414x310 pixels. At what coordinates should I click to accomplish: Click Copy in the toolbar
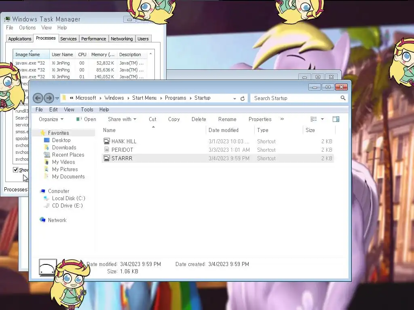pos(174,119)
